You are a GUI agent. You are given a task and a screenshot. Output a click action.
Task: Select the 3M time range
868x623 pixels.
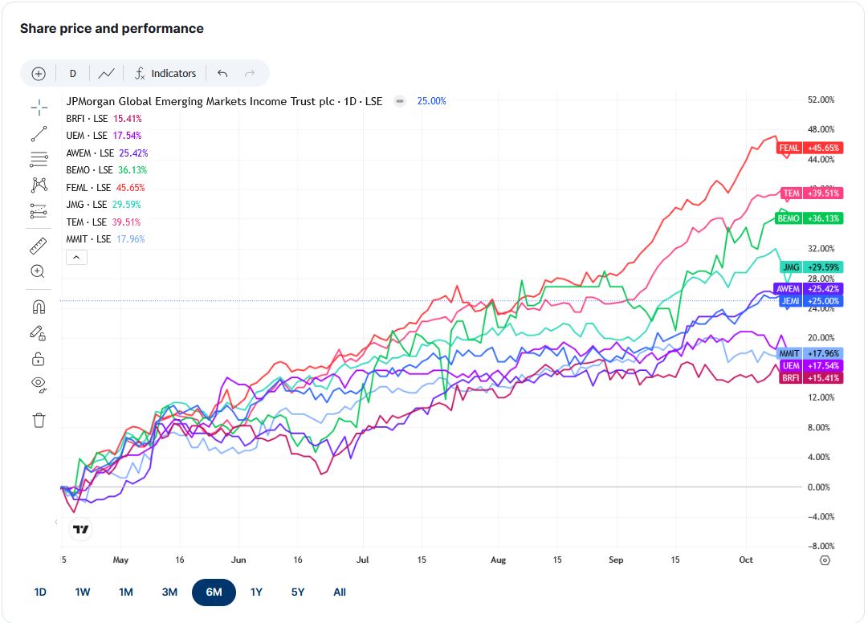[169, 592]
